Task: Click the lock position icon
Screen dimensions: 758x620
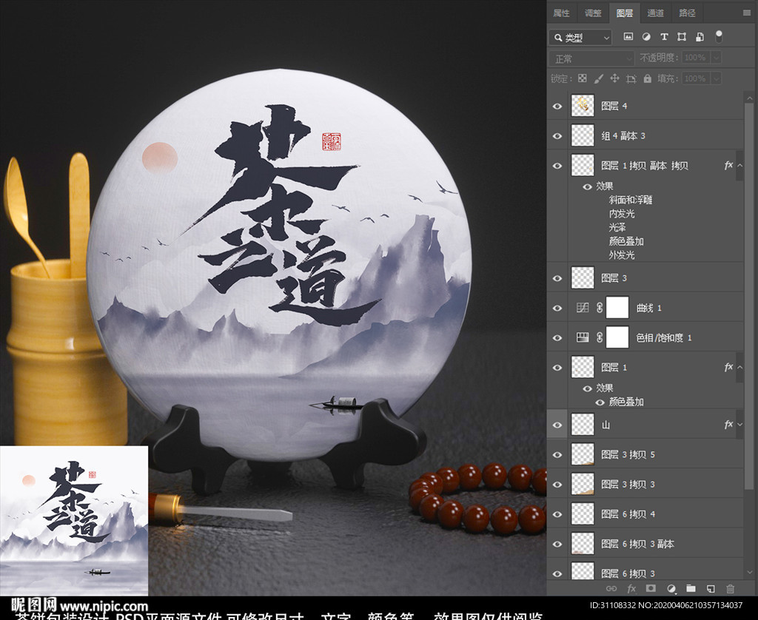Action: click(x=614, y=78)
